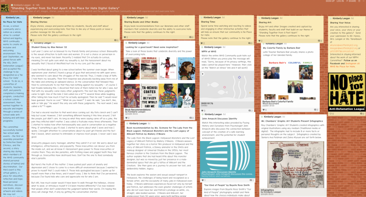
Task: Open Revolution of Birdie Randolph cover
Action: pyautogui.click(x=168, y=96)
